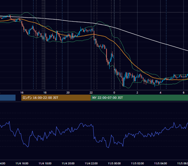Image resolution: width=188 pixels, height=166 pixels.
Task: Click the "0" hour label on price chart axis
Action: tap(114, 93)
